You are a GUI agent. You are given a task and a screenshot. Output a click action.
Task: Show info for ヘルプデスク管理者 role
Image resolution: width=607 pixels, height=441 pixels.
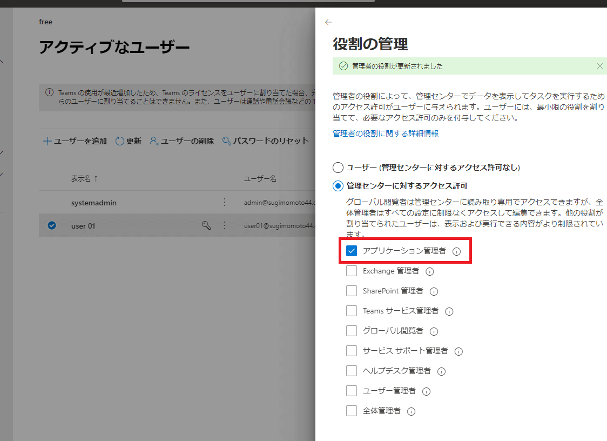(x=441, y=372)
